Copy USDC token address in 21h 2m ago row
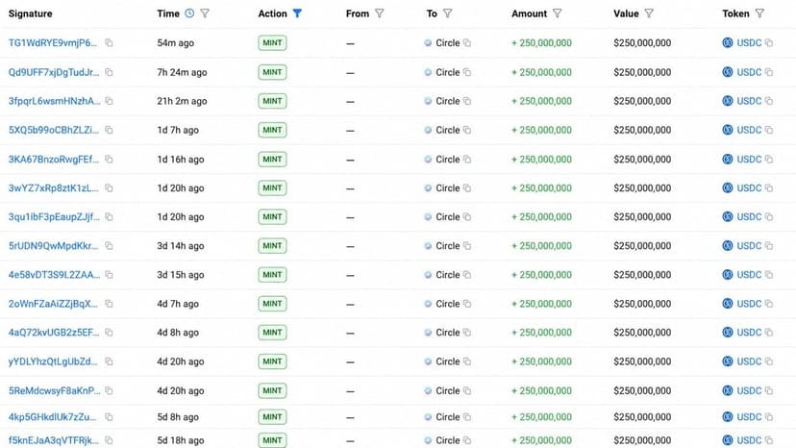Viewport: 796px width, 448px height. (769, 101)
